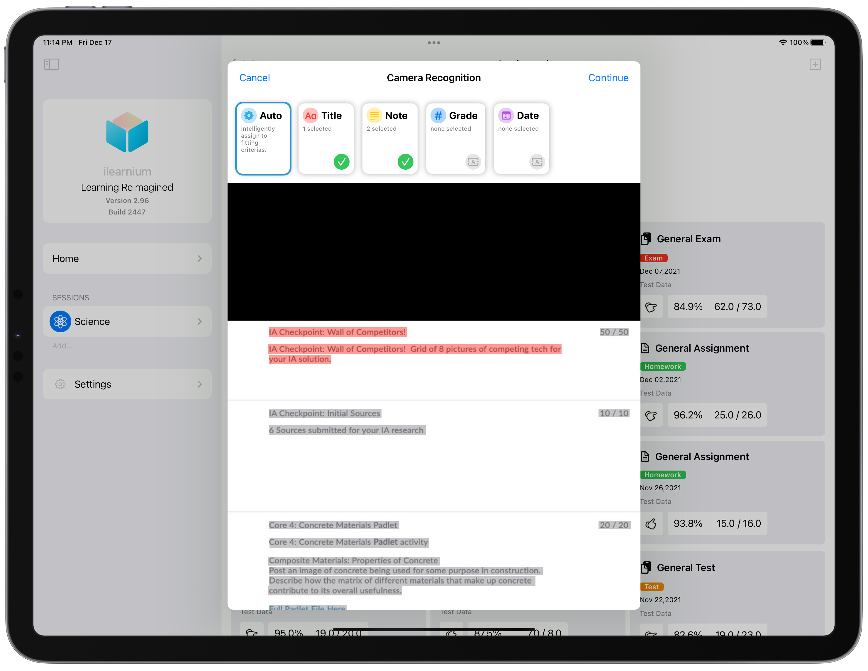Screen dimensions: 868x671
Task: Toggle the Title green checkmark
Action: 341,161
